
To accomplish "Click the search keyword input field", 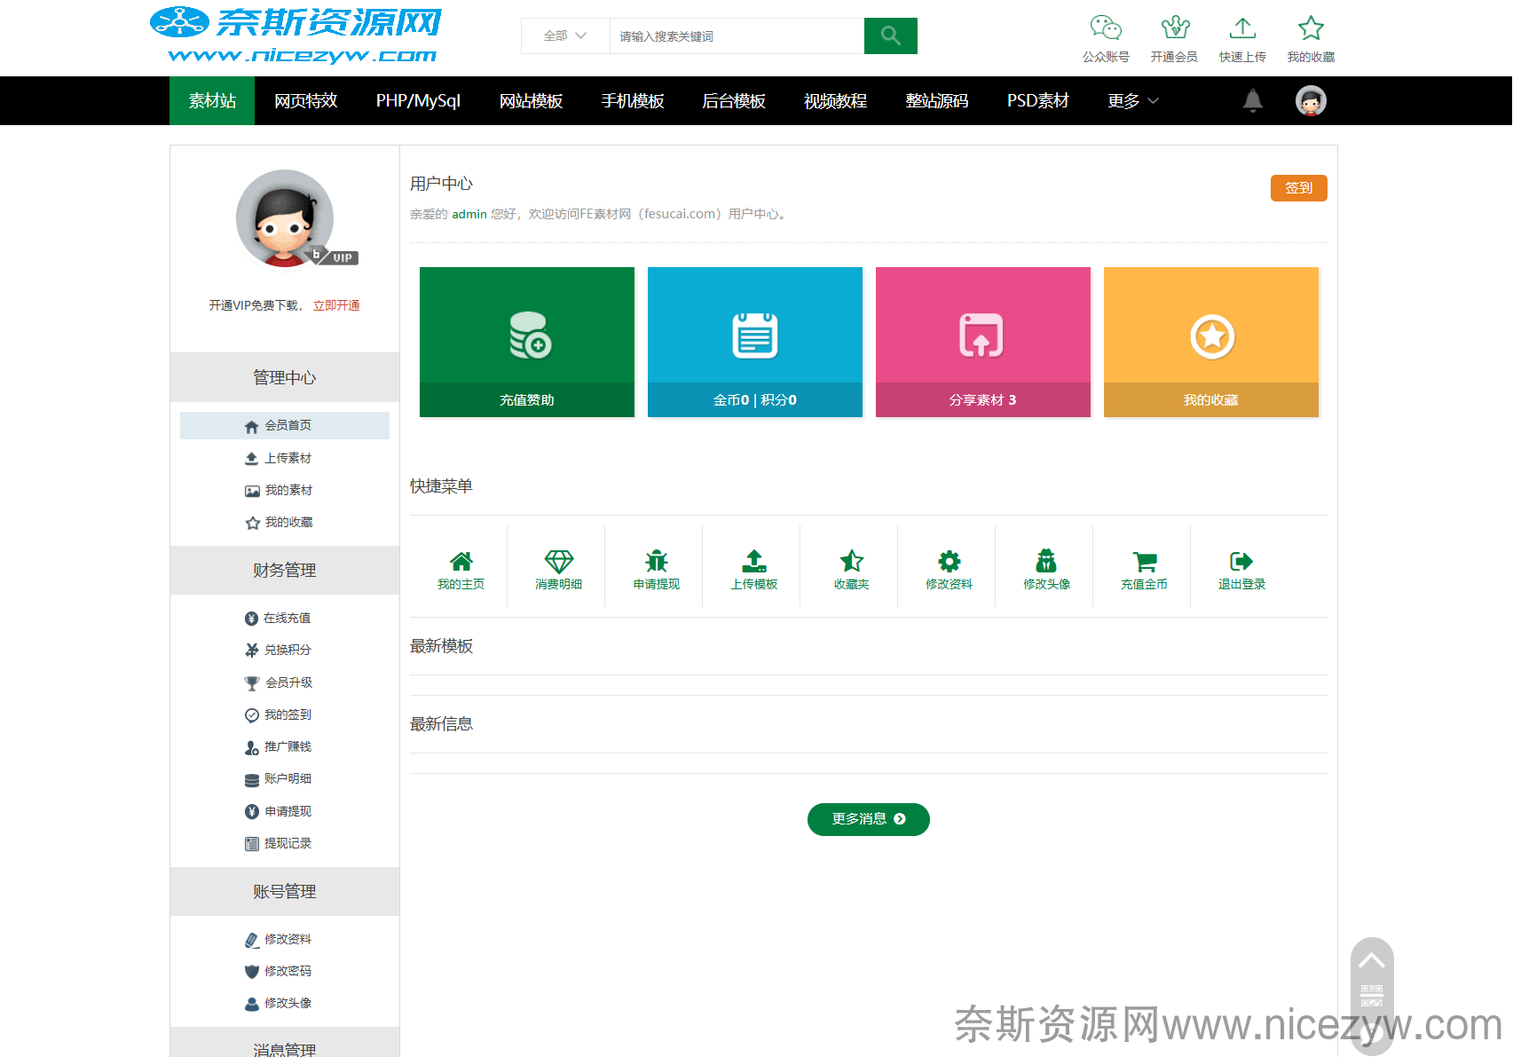I will [x=736, y=36].
